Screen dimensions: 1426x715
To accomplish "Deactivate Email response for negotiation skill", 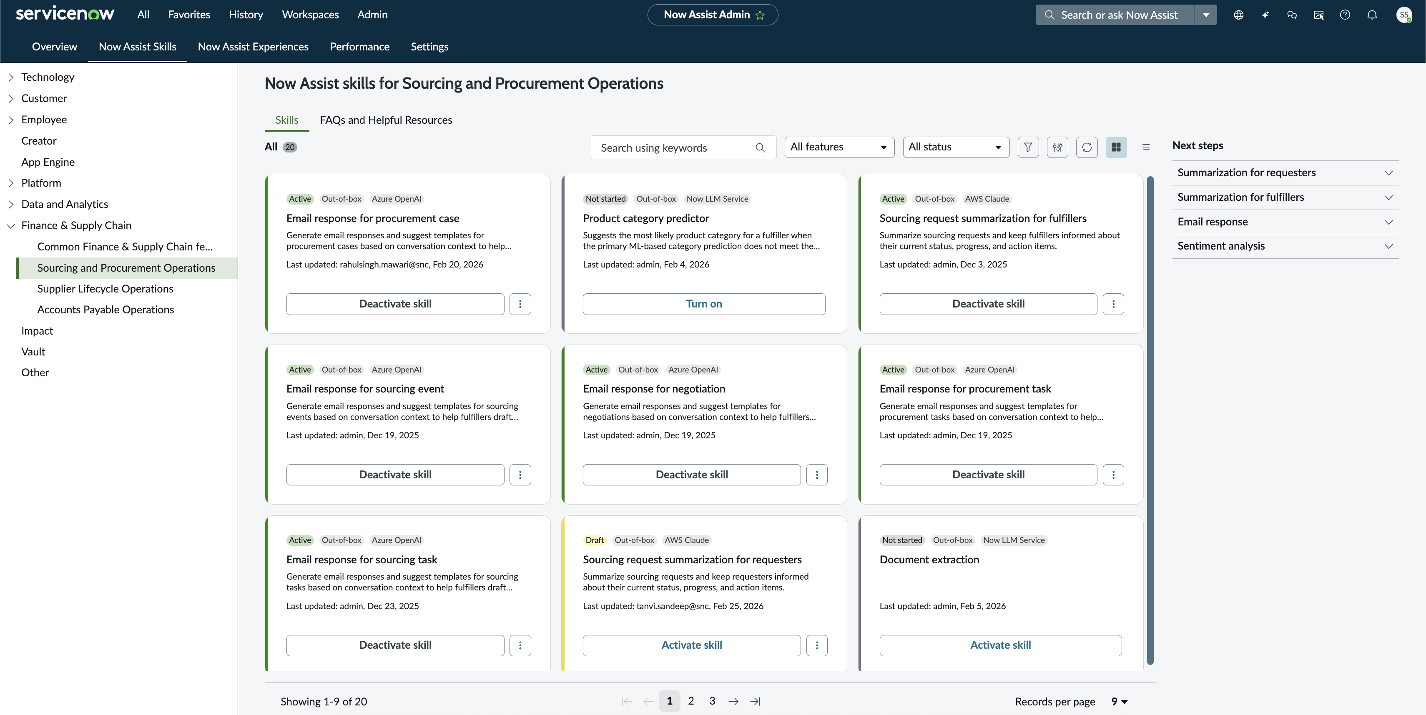I will 691,475.
